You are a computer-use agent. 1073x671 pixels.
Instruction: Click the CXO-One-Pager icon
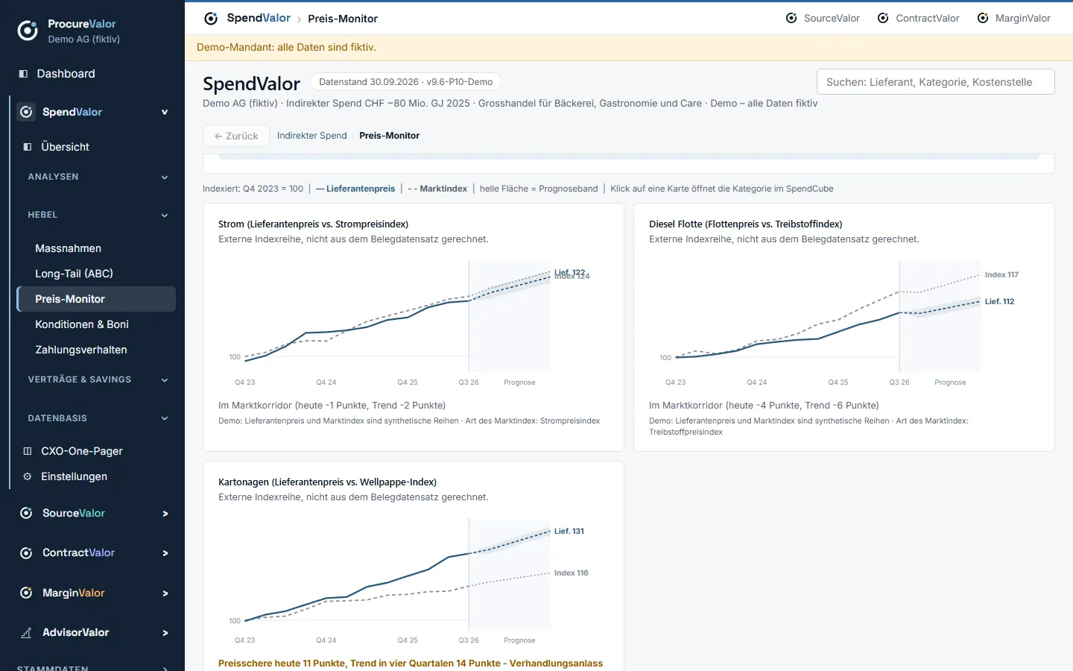(28, 451)
